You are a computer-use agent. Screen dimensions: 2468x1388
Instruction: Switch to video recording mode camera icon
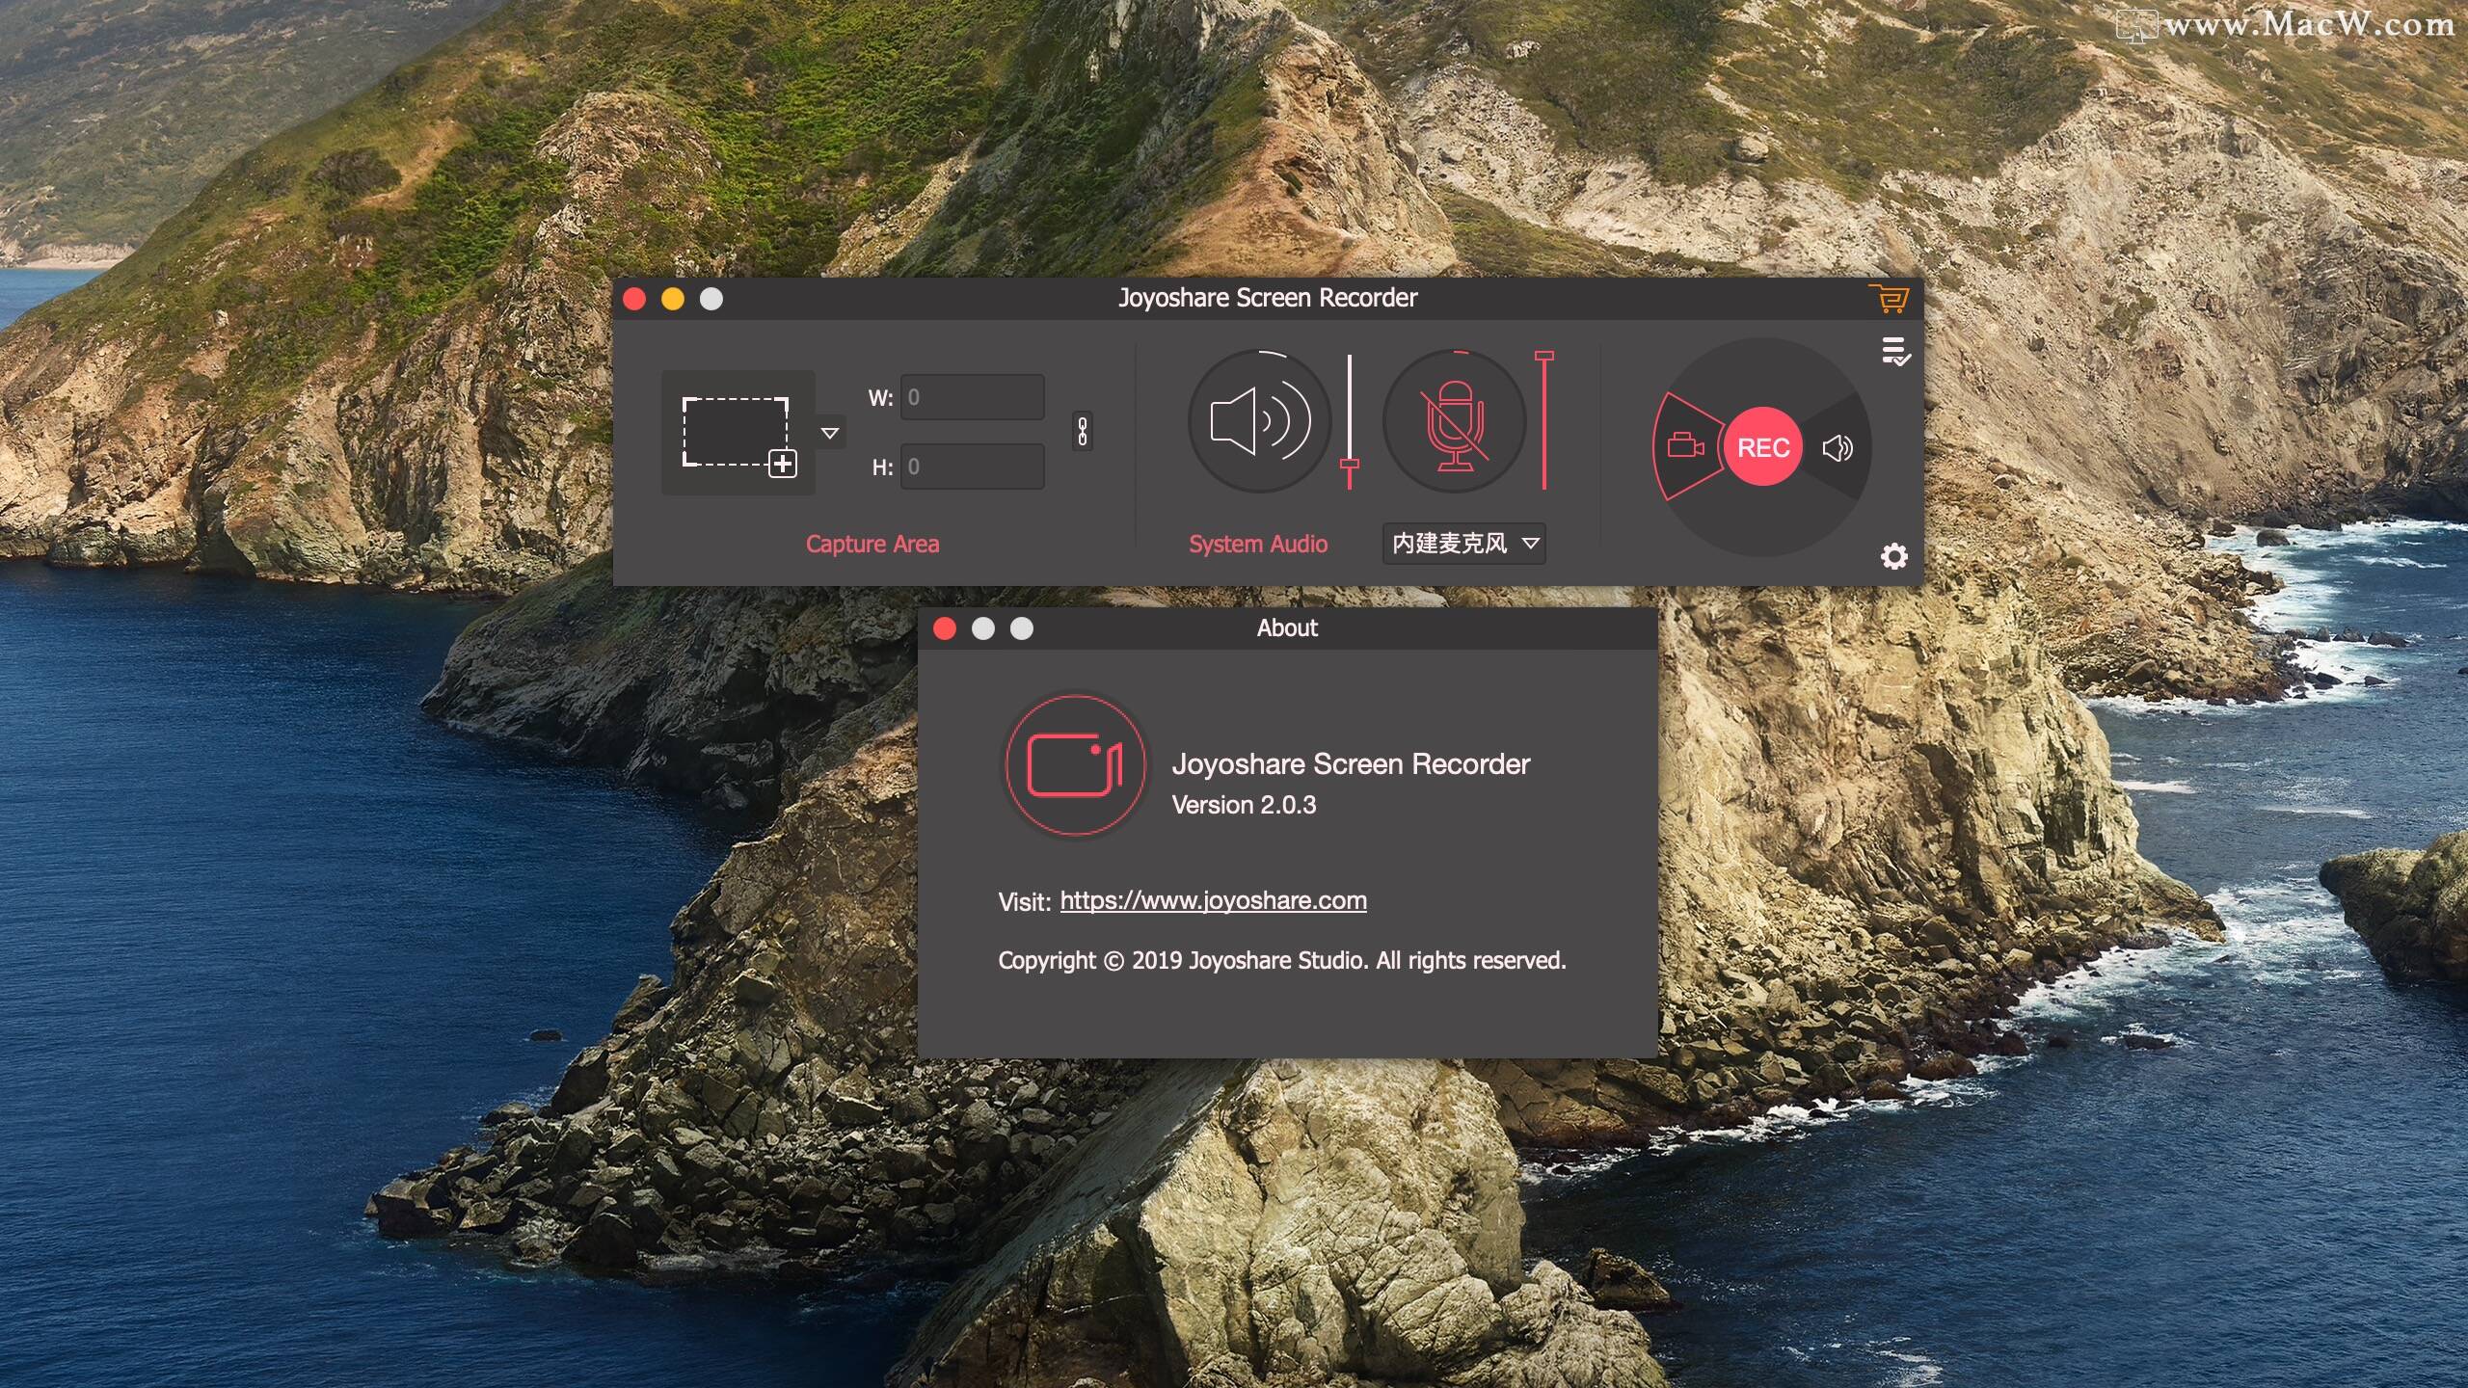(x=1686, y=446)
